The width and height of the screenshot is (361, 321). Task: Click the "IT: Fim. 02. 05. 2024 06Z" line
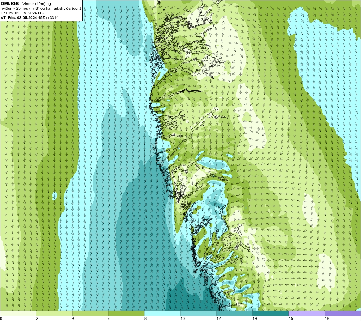pyautogui.click(x=23, y=13)
